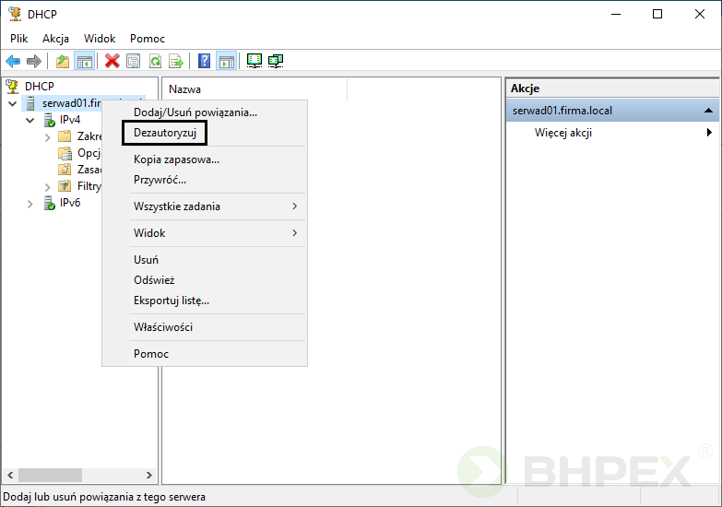Click Więcej akcji in Actions pane

(x=563, y=133)
